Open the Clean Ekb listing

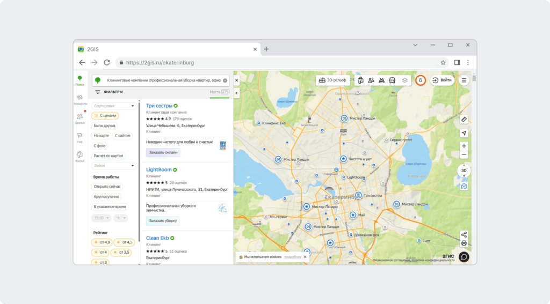(157, 238)
